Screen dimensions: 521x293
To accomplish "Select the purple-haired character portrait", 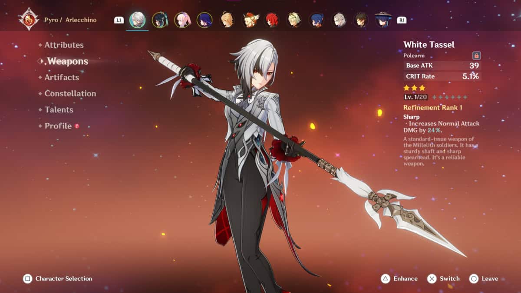I will [x=204, y=20].
